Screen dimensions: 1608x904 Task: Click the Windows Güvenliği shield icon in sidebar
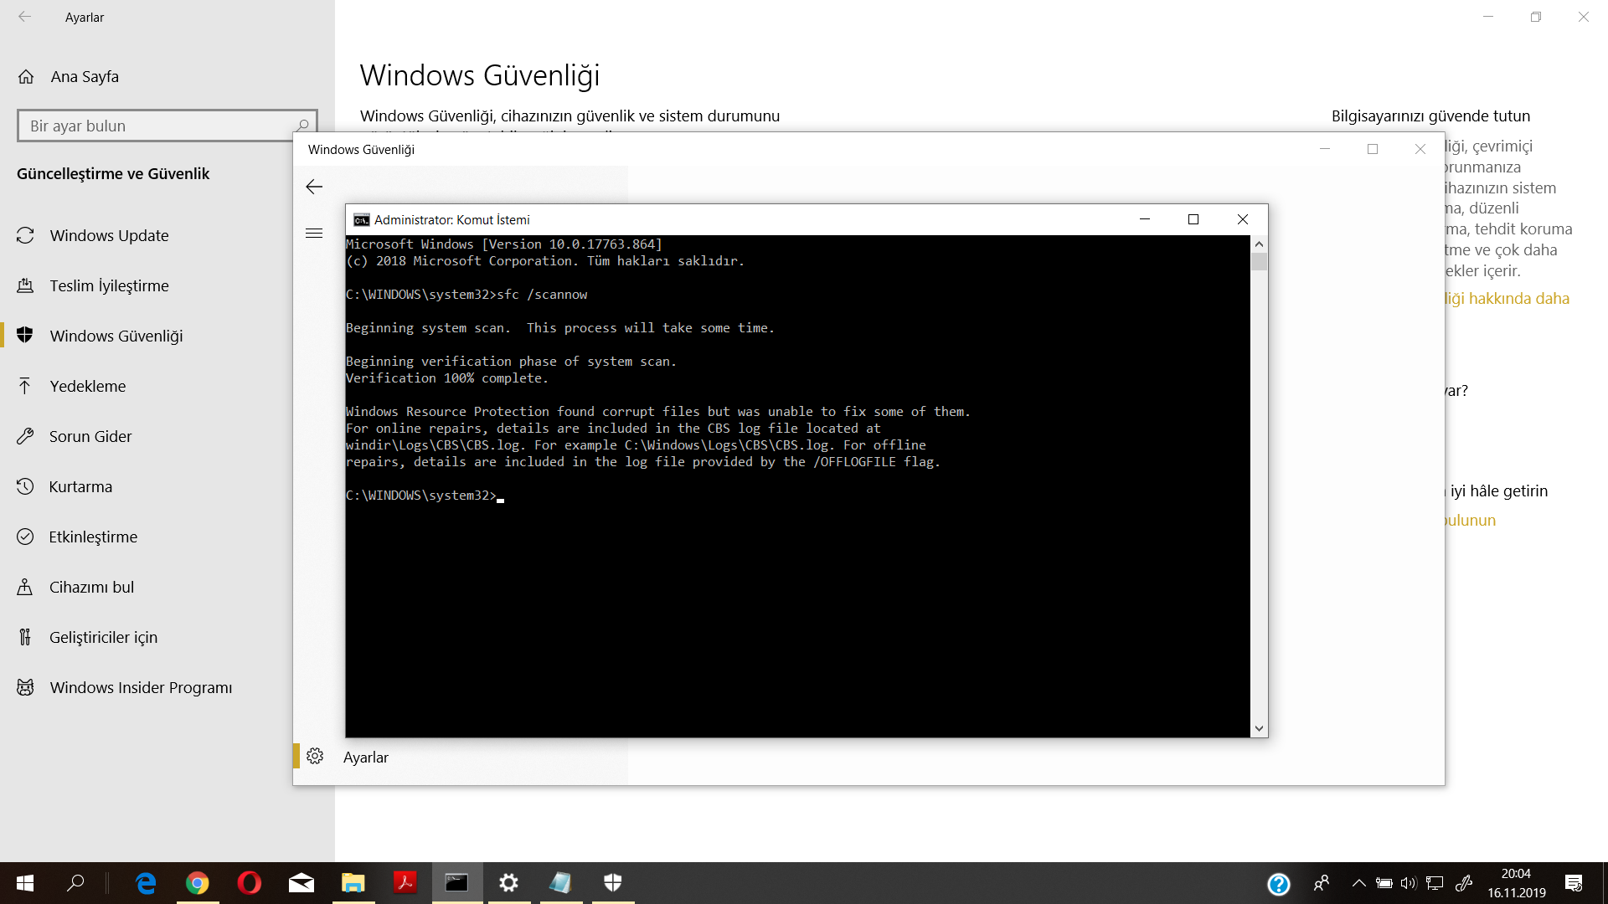click(25, 336)
